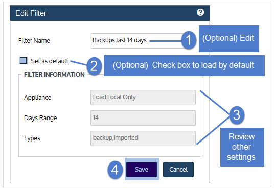The height and width of the screenshot is (188, 275).
Task: Click the FILTER INFORMATION section heading
Action: click(x=54, y=75)
